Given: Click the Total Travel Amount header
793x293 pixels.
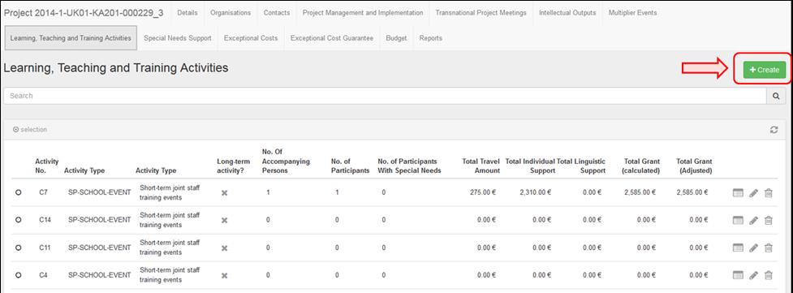Looking at the screenshot, I should (481, 166).
